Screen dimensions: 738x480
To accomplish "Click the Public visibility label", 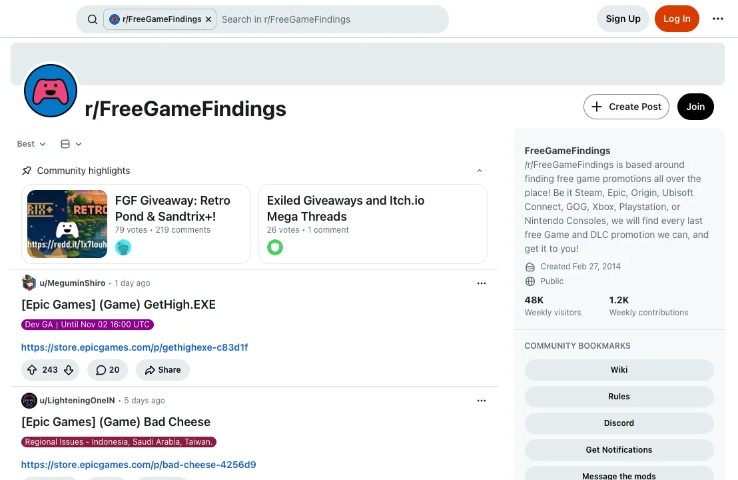I will click(x=552, y=281).
